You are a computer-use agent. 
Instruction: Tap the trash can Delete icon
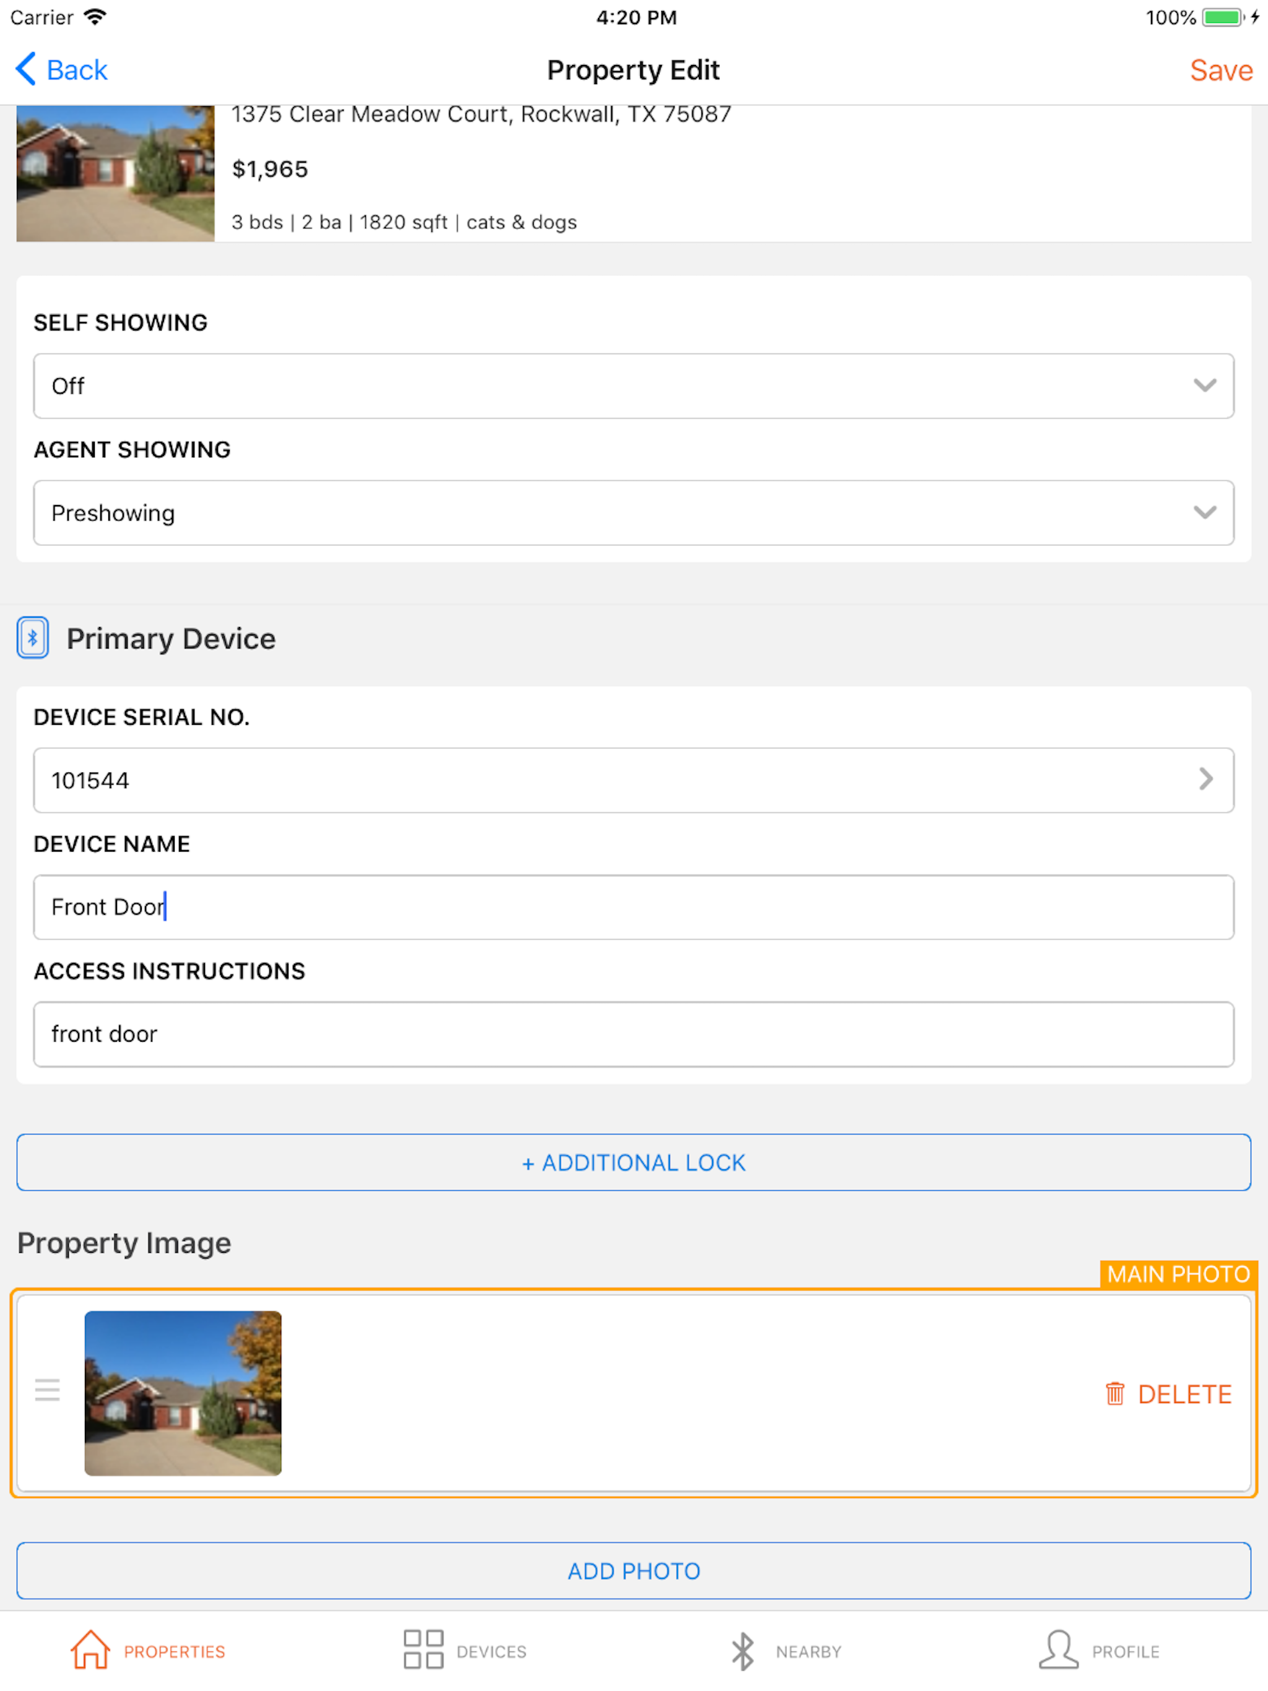[1115, 1394]
